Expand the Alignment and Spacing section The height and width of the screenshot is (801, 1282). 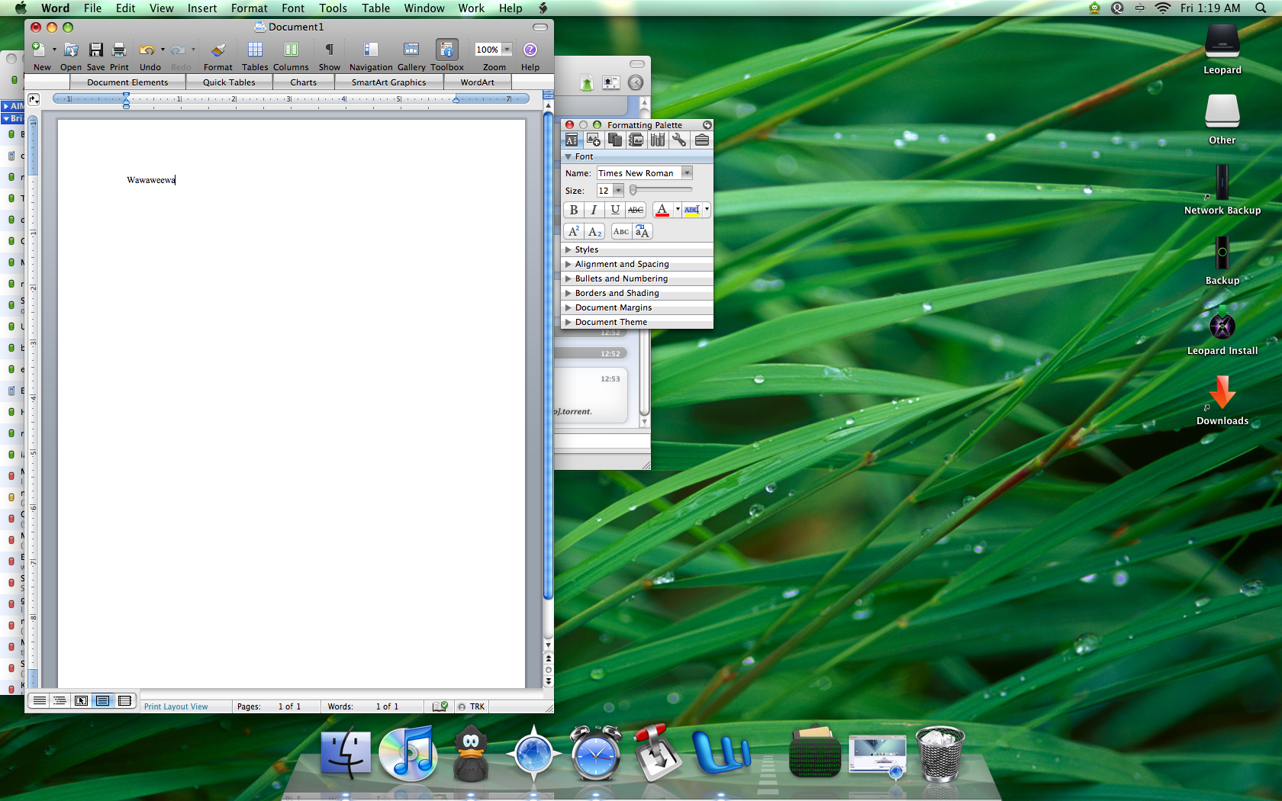coord(621,264)
